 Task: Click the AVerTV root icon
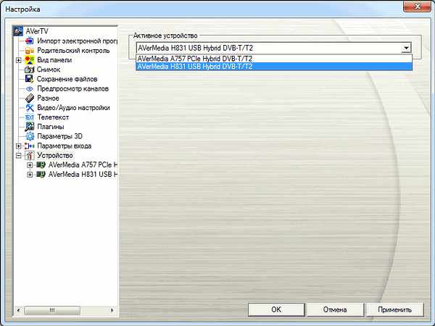[18, 31]
